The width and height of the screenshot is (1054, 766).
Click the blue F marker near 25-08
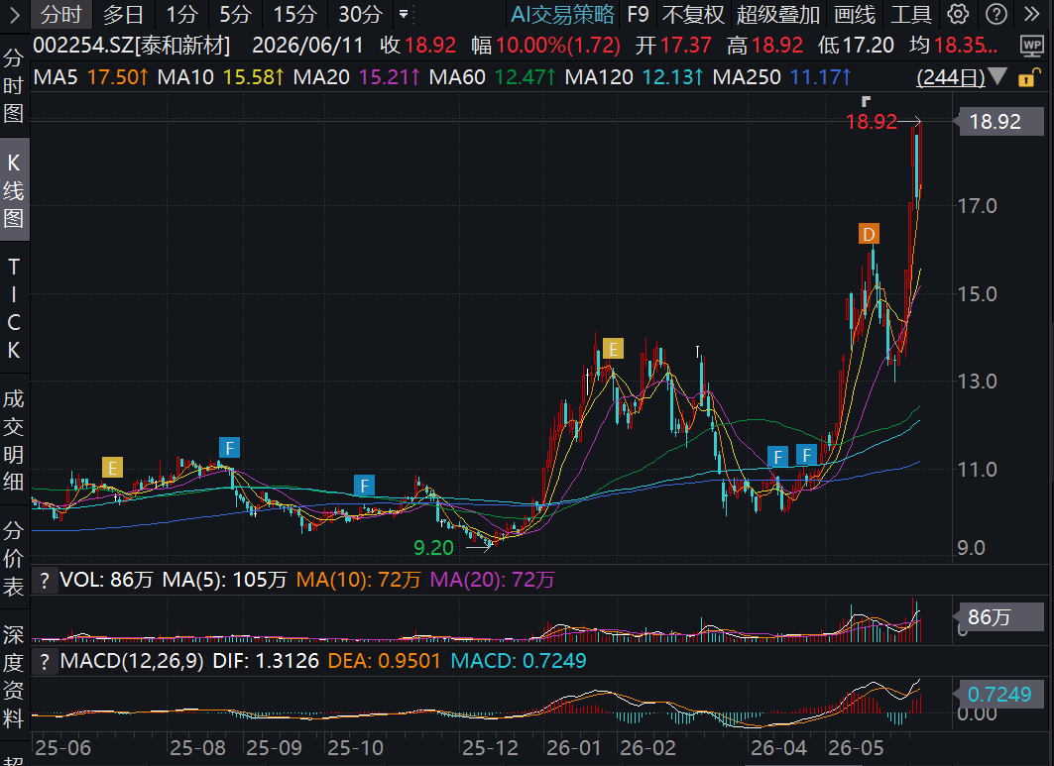pos(230,448)
